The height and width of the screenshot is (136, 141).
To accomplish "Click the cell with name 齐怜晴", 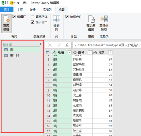I will 82,59.
